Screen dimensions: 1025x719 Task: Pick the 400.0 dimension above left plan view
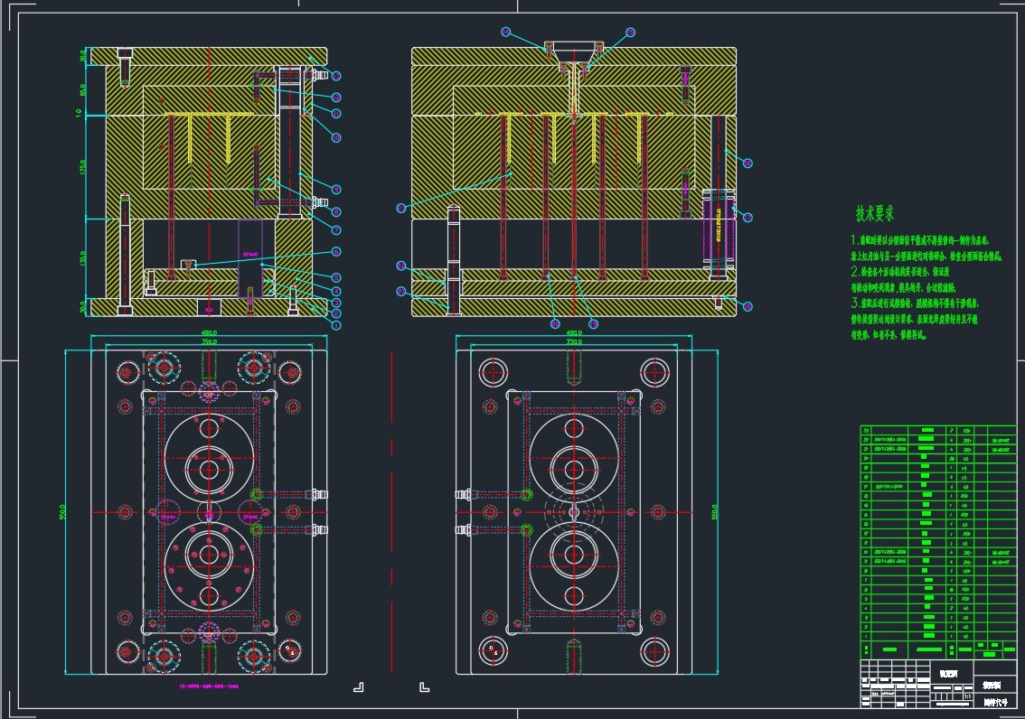(x=209, y=333)
